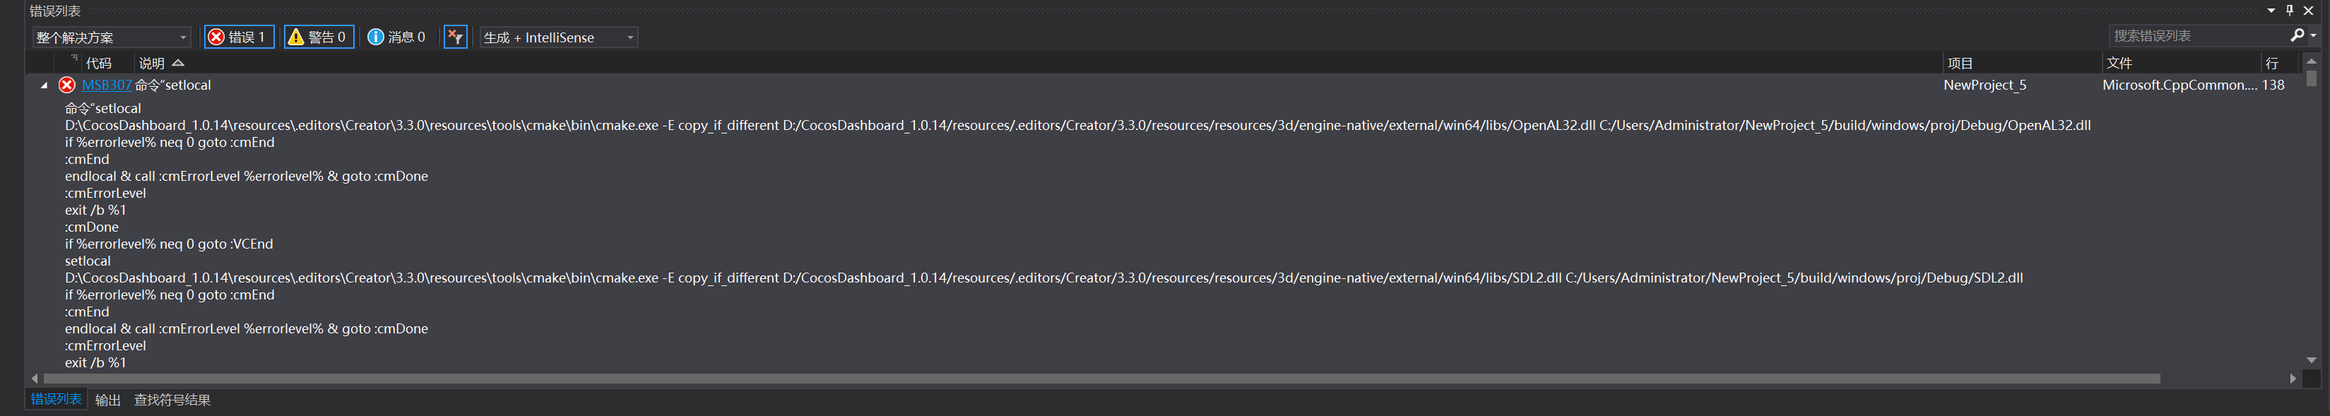Click the search magnifier icon
Screen dimensions: 2330x416
click(2295, 35)
